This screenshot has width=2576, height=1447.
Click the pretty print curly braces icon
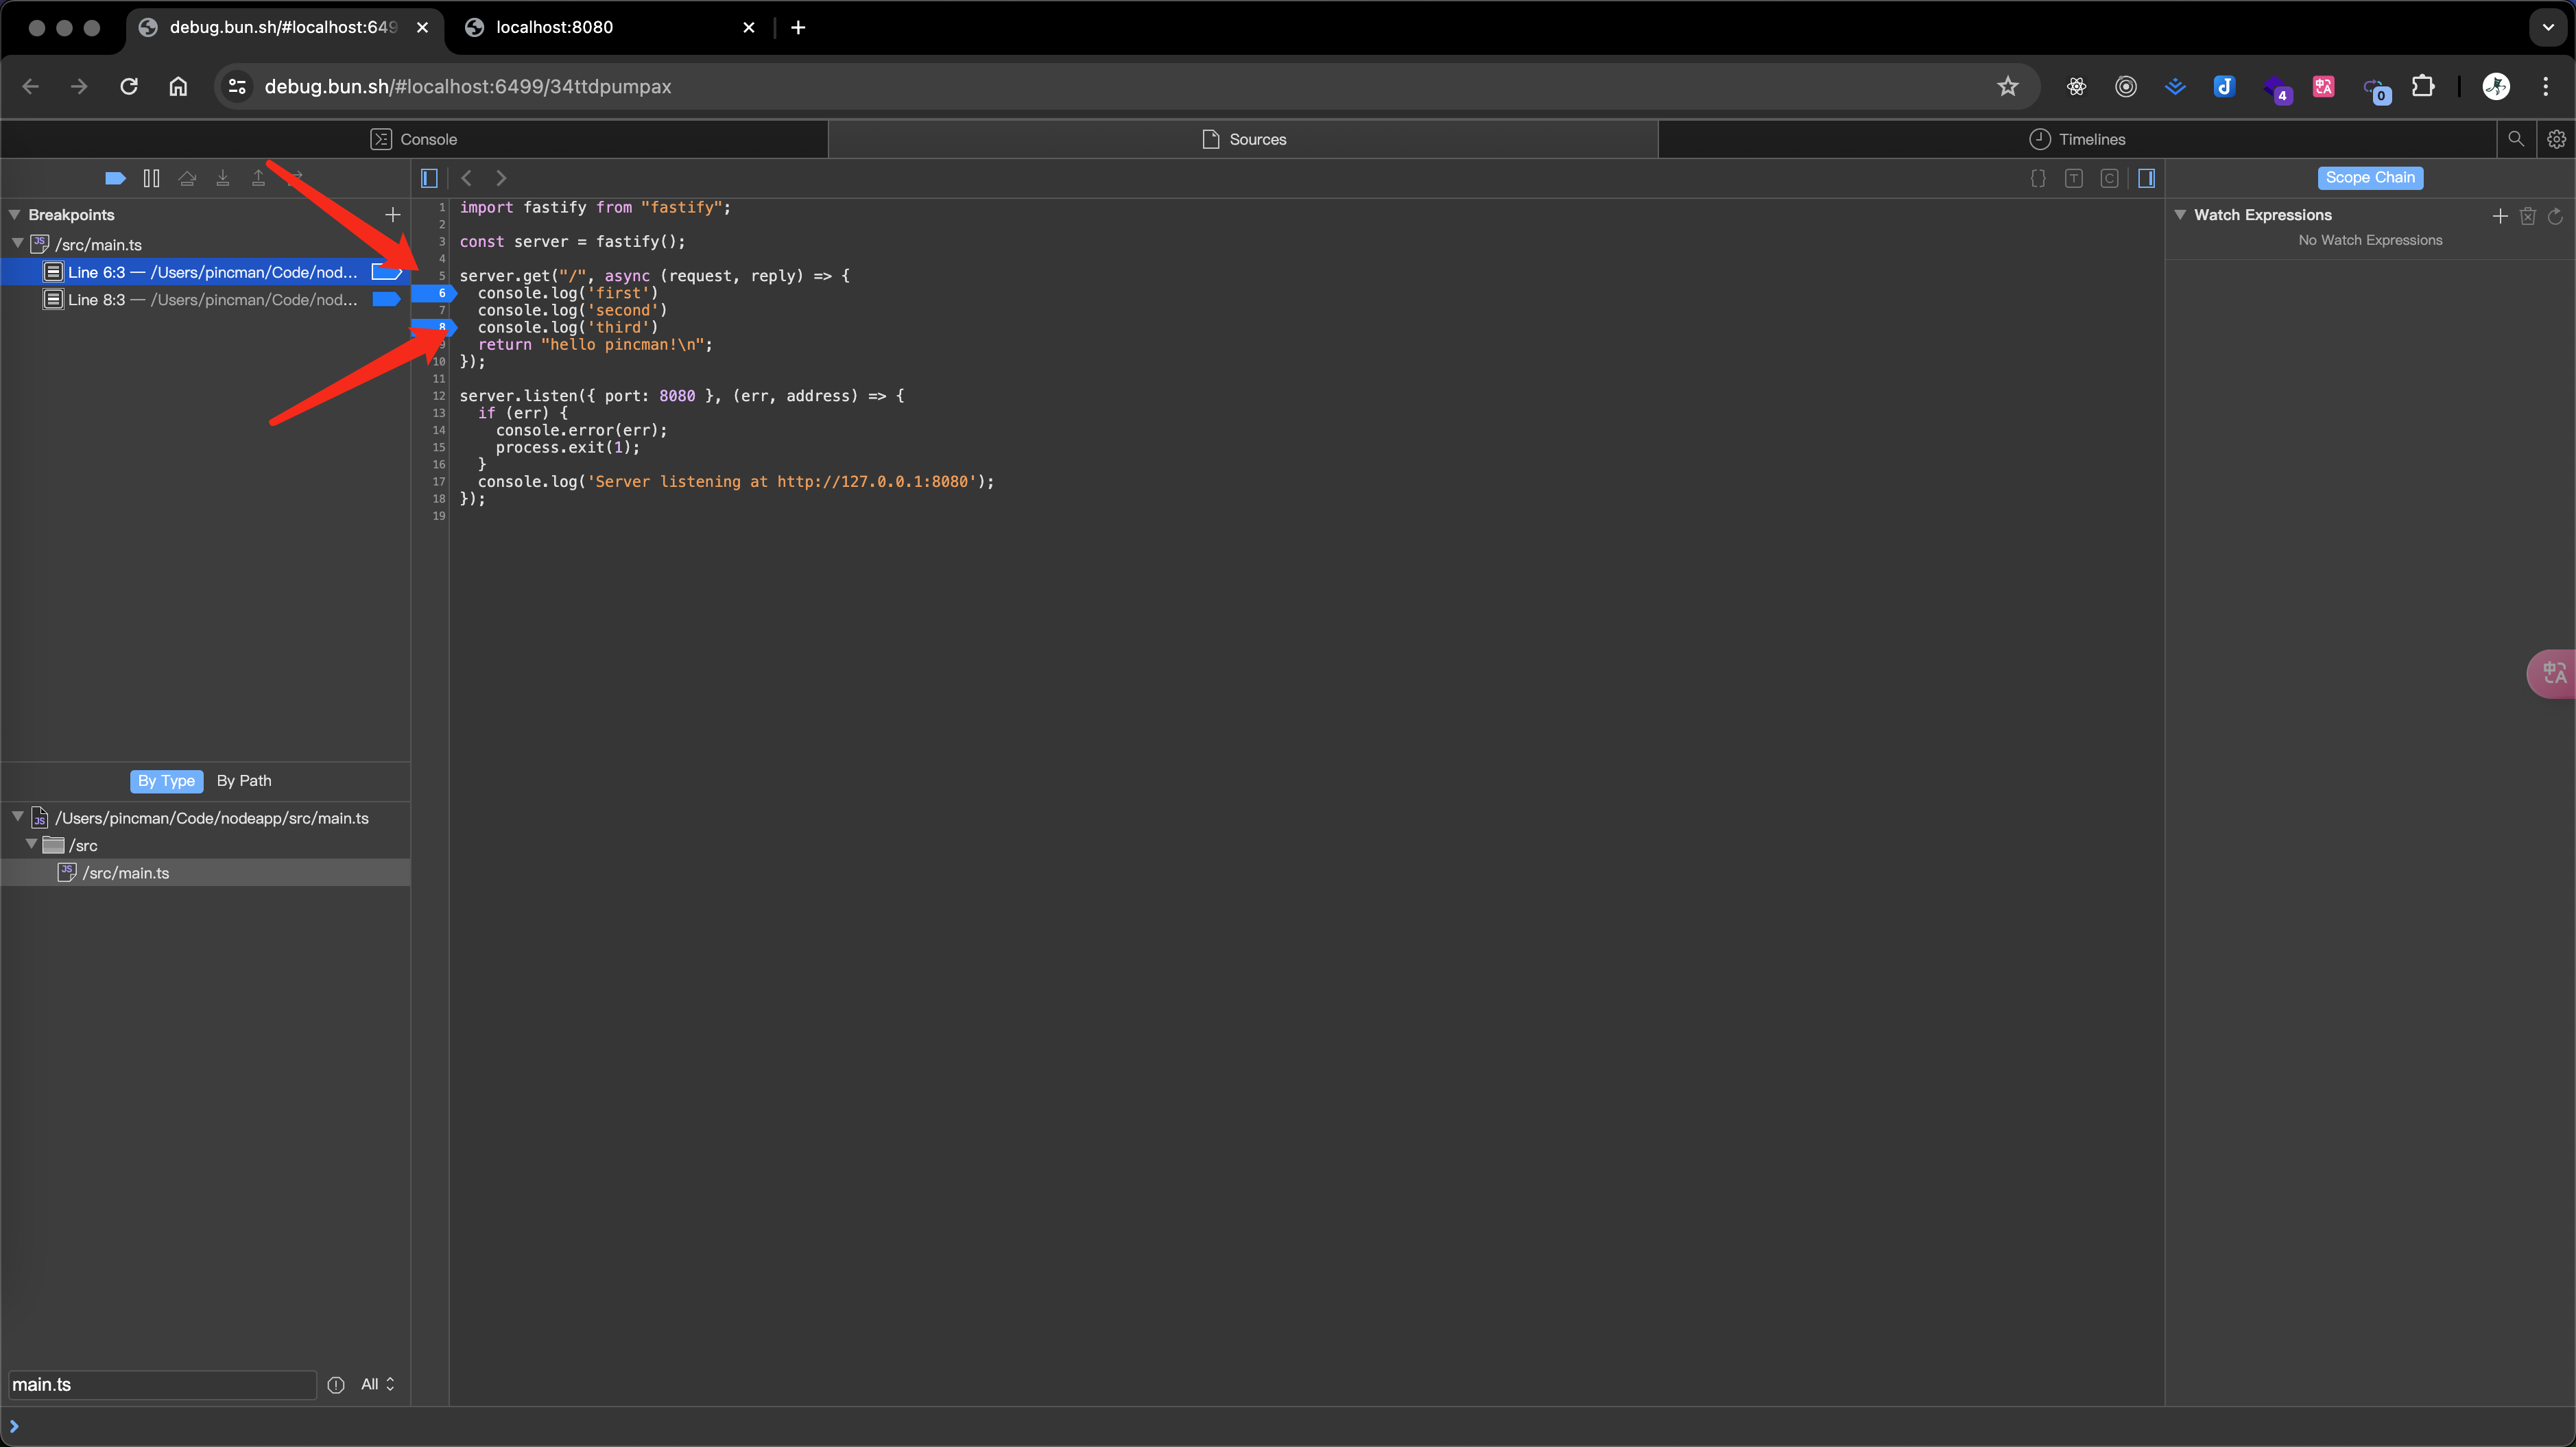pyautogui.click(x=2038, y=178)
